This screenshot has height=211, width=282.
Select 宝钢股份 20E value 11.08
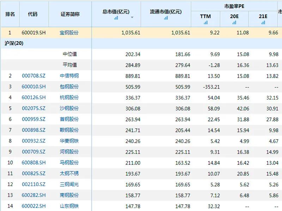click(x=243, y=32)
